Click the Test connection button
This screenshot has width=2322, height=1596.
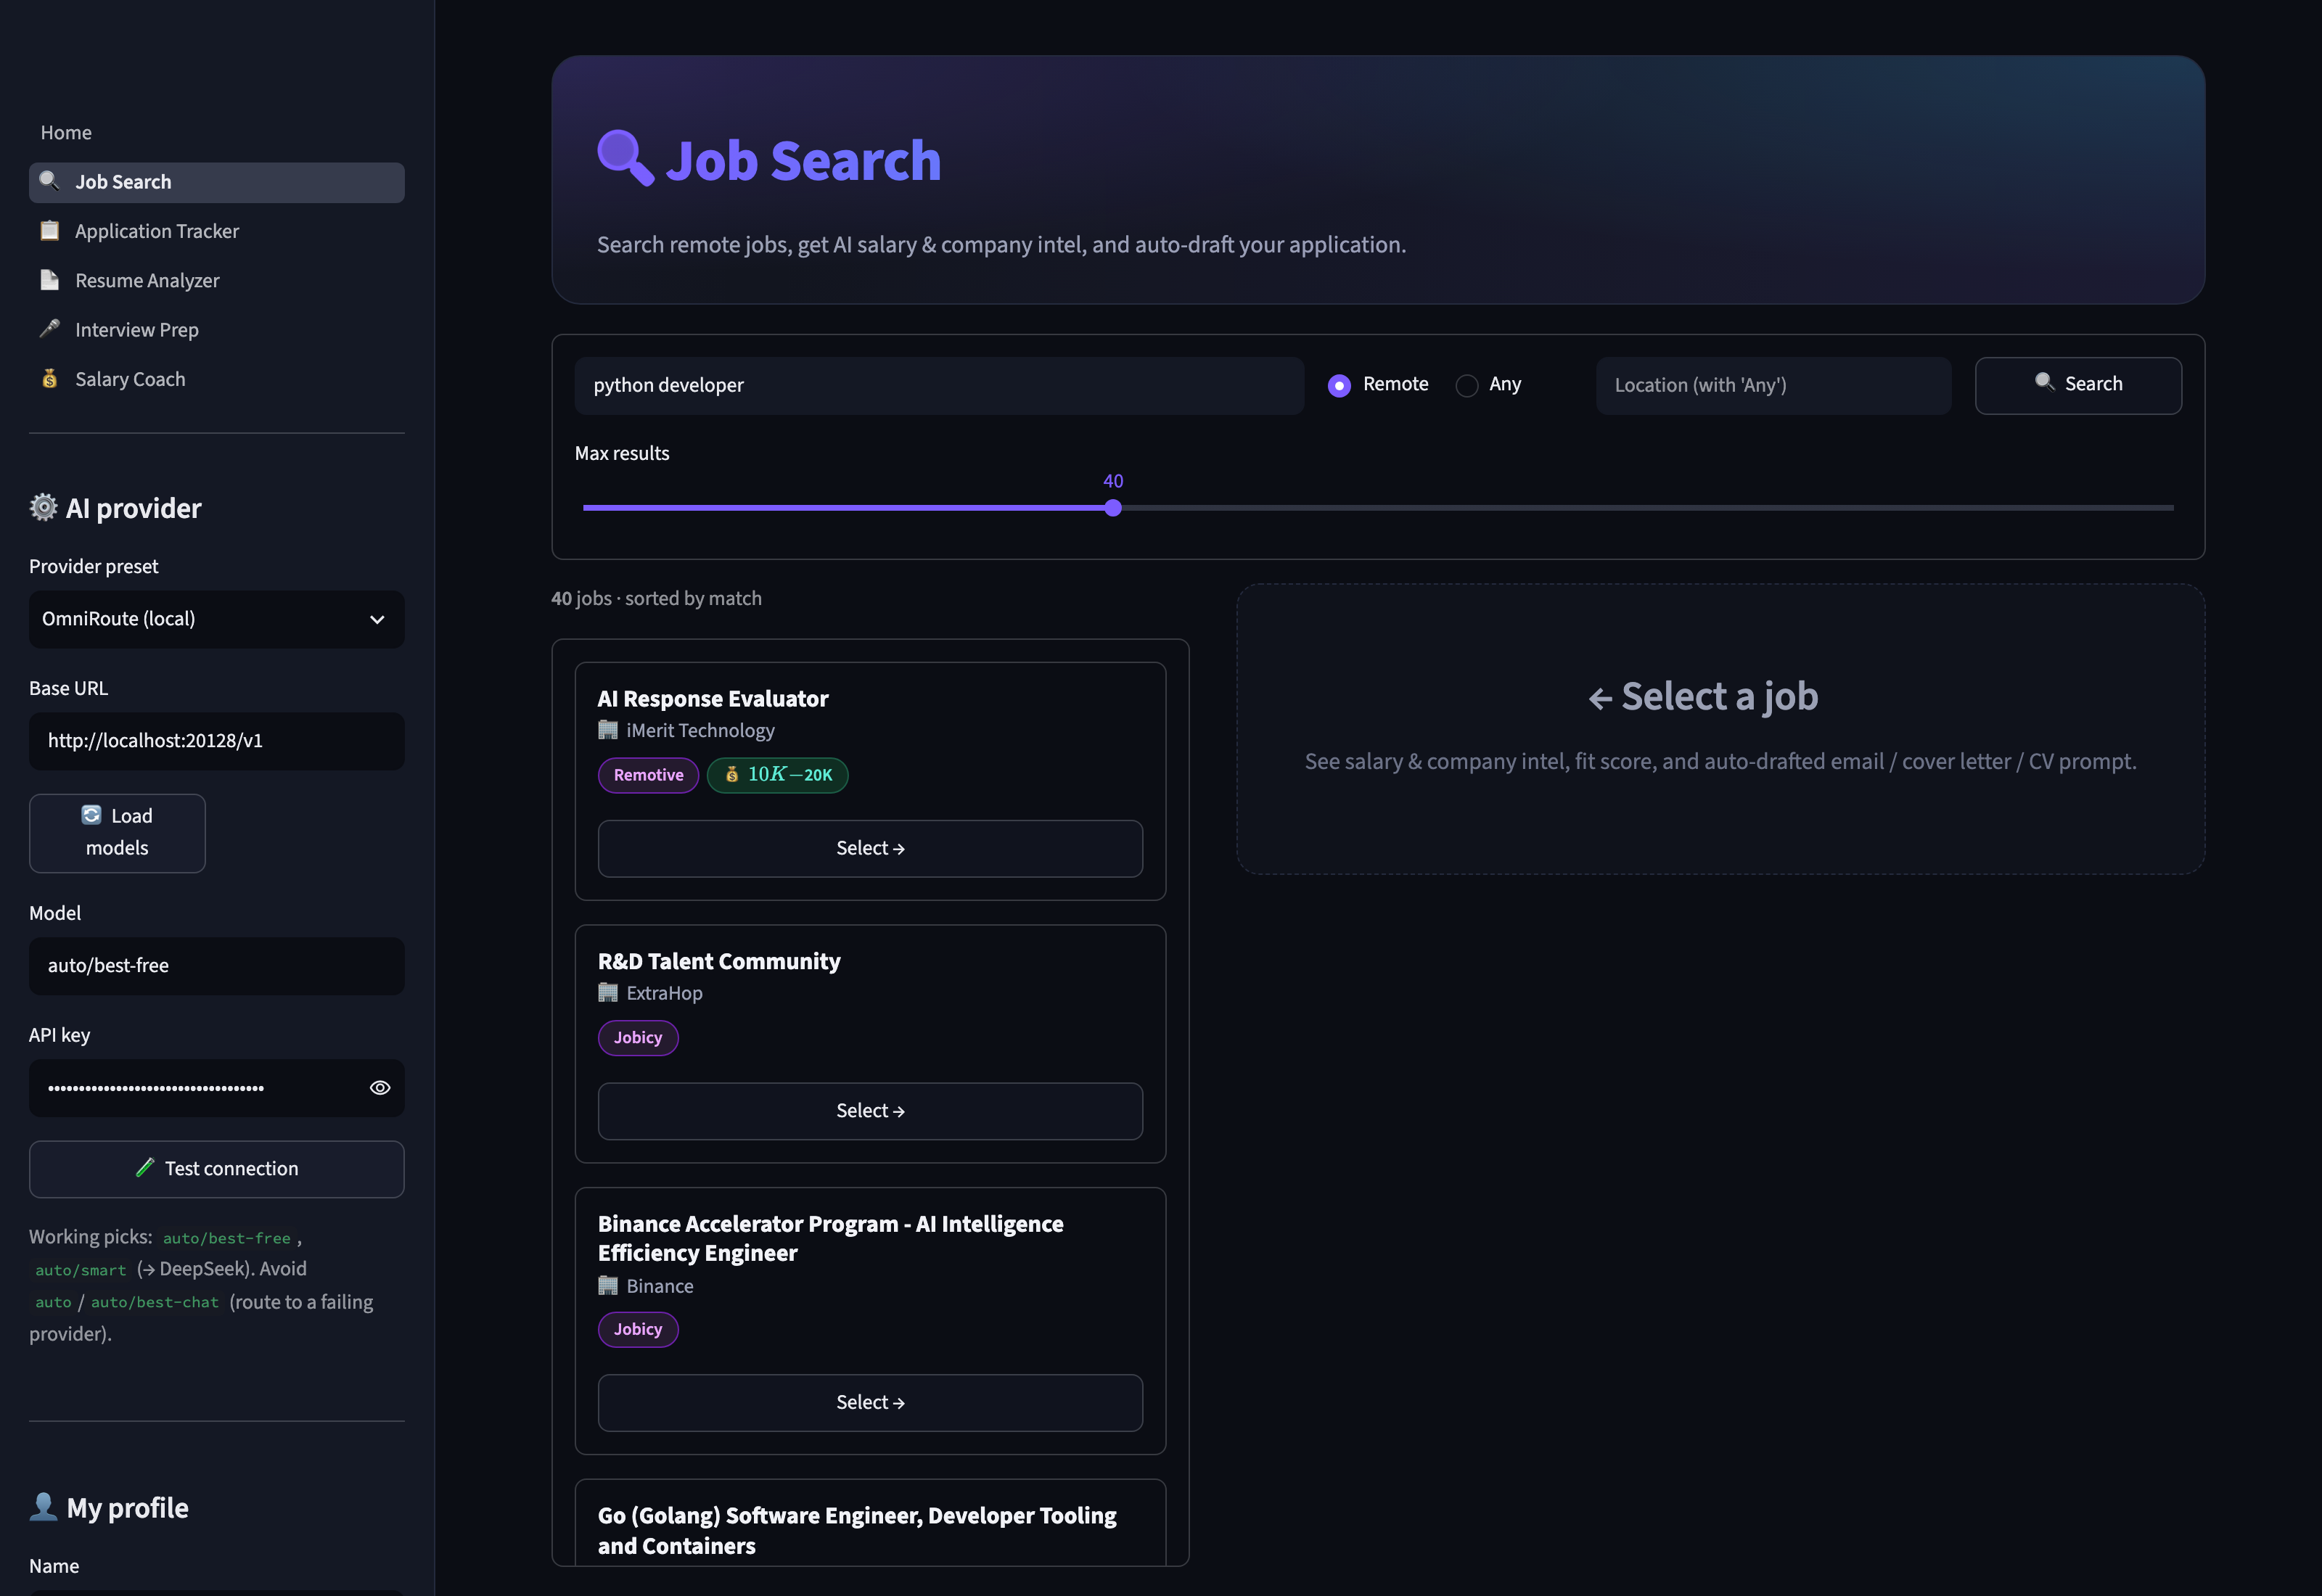coord(217,1169)
